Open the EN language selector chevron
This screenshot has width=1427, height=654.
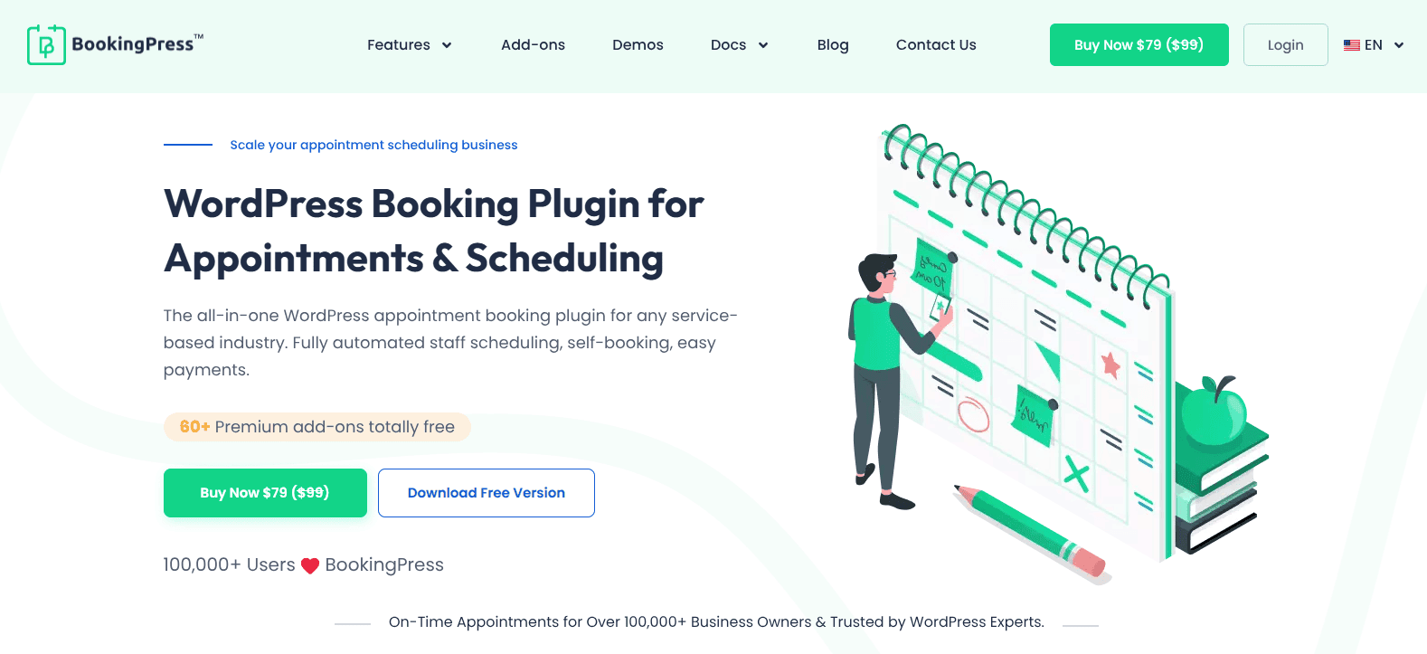1399,45
